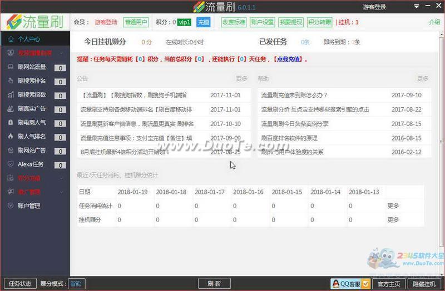This screenshot has width=445, height=291.
Task: Click 更多 in the 挂机赚分 row
Action: 393,219
